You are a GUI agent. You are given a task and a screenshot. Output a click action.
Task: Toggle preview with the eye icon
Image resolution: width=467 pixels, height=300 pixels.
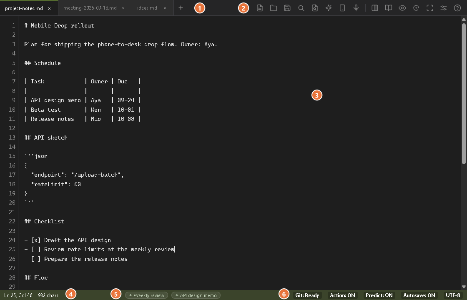click(x=402, y=8)
